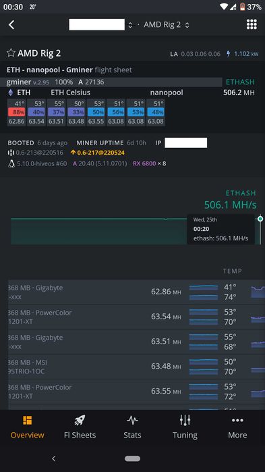Tap the yellow upgrade arrow for 0.6-217@220524

pos(73,153)
